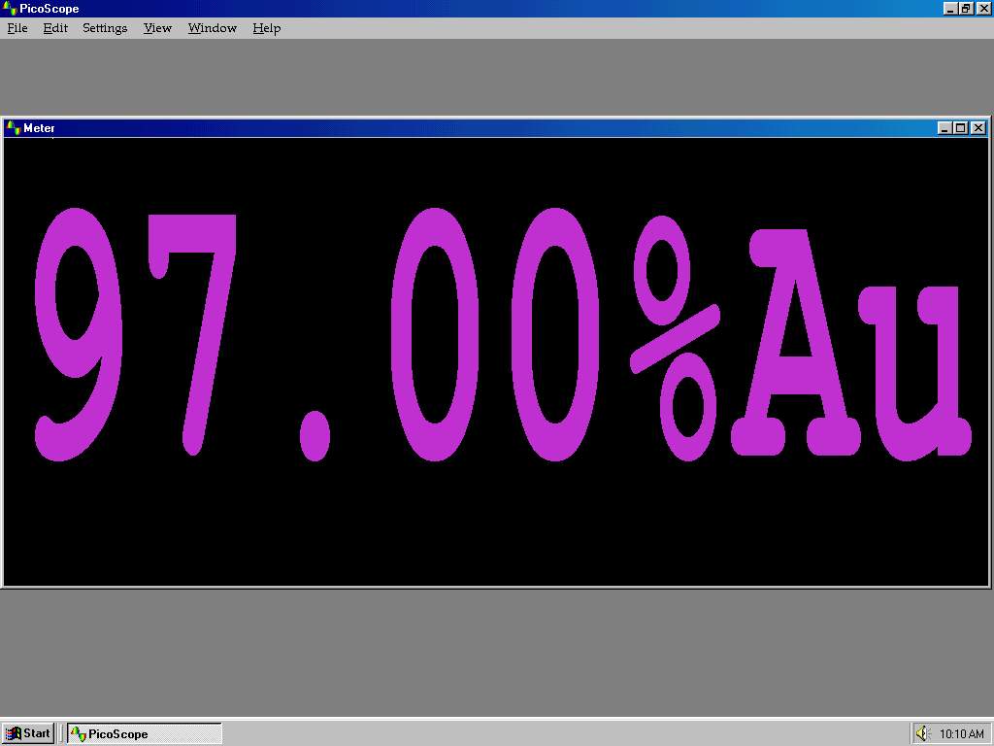Click the PicoScope title bar app icon
Image resolution: width=994 pixels, height=746 pixels.
pyautogui.click(x=10, y=8)
